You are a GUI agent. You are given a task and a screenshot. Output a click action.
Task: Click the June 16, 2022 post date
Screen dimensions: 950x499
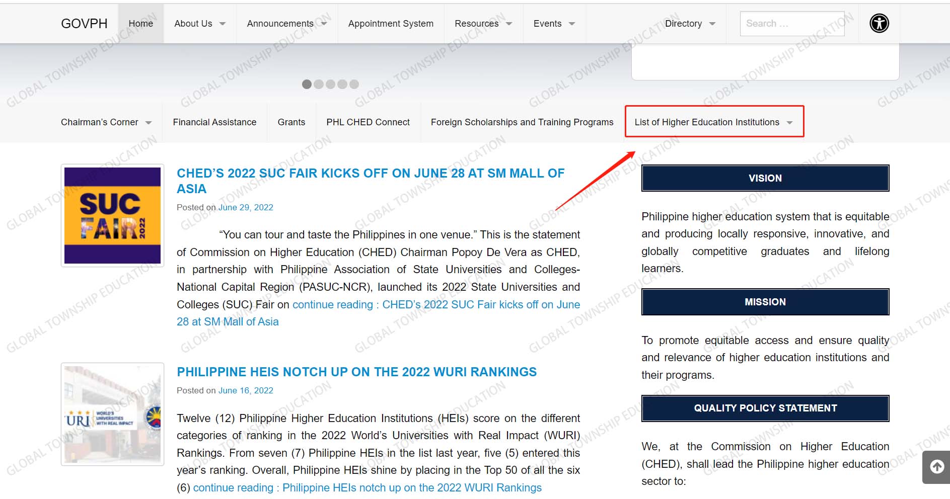(x=246, y=390)
